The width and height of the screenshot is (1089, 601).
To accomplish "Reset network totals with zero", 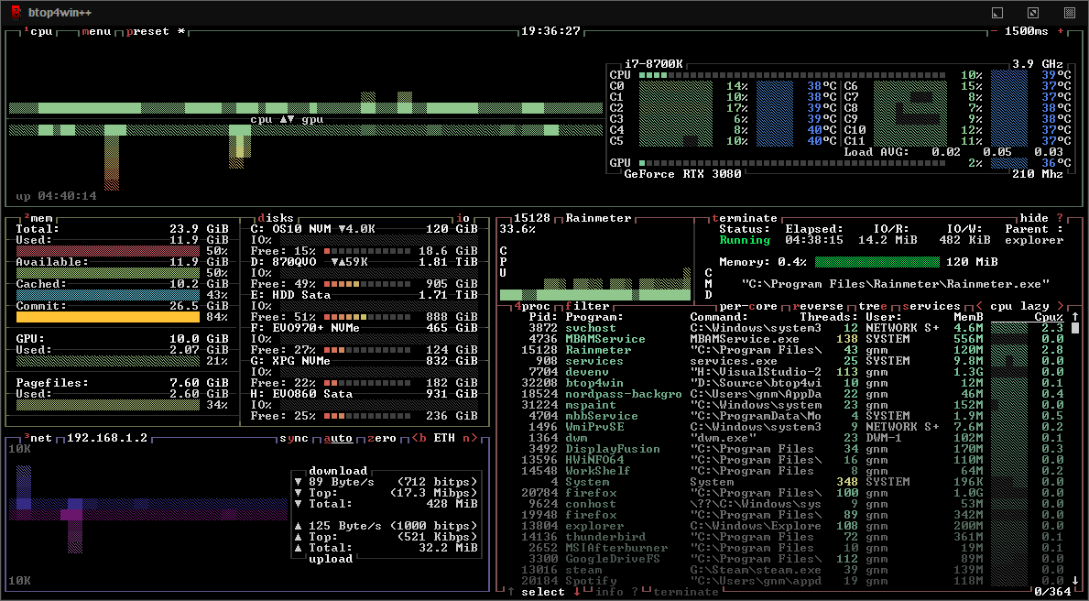I will click(381, 439).
